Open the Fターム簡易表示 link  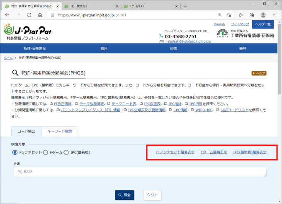214,152
